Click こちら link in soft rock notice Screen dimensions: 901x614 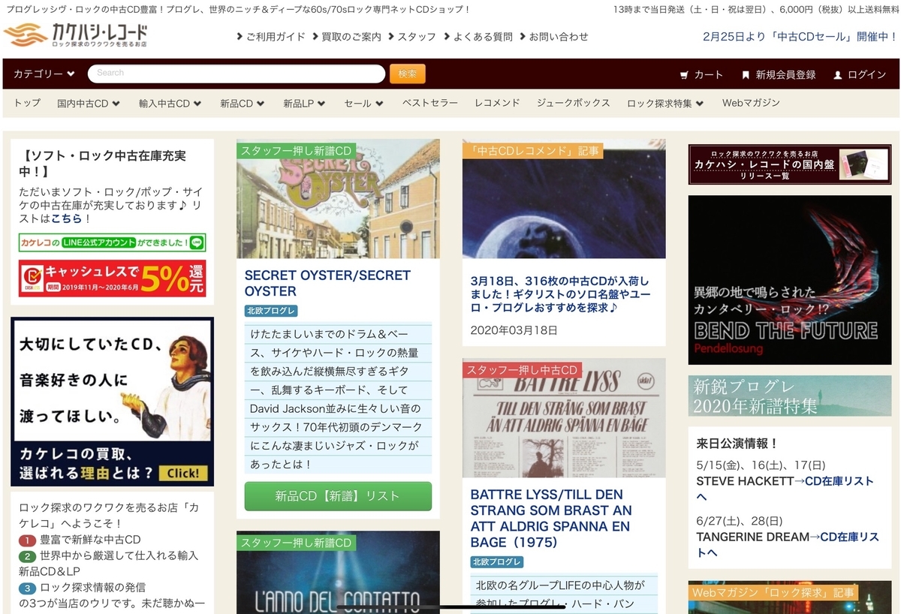pyautogui.click(x=67, y=218)
